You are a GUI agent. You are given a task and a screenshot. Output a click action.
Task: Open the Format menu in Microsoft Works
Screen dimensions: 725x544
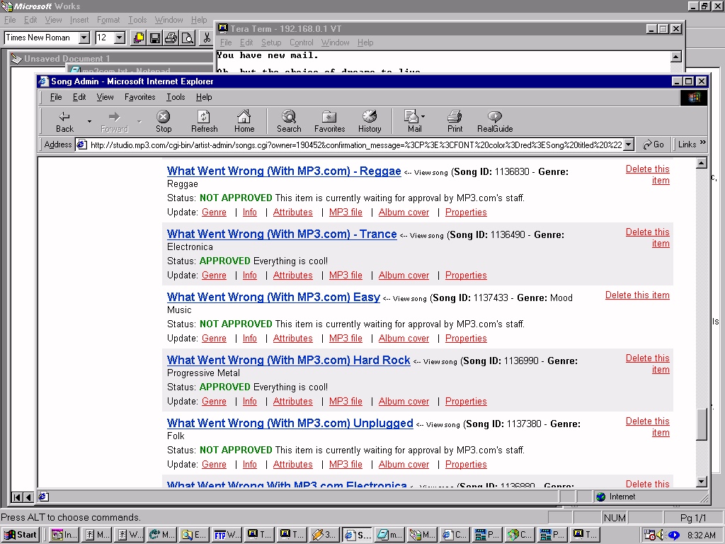tap(108, 20)
